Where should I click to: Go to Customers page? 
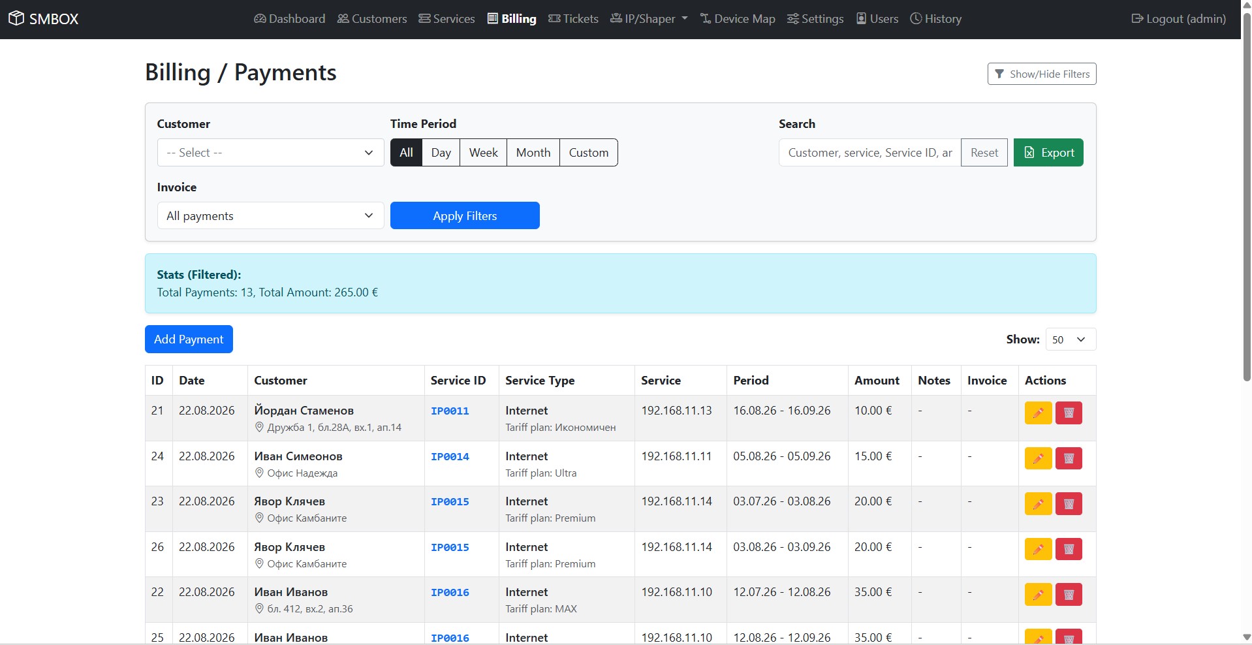[x=372, y=19]
